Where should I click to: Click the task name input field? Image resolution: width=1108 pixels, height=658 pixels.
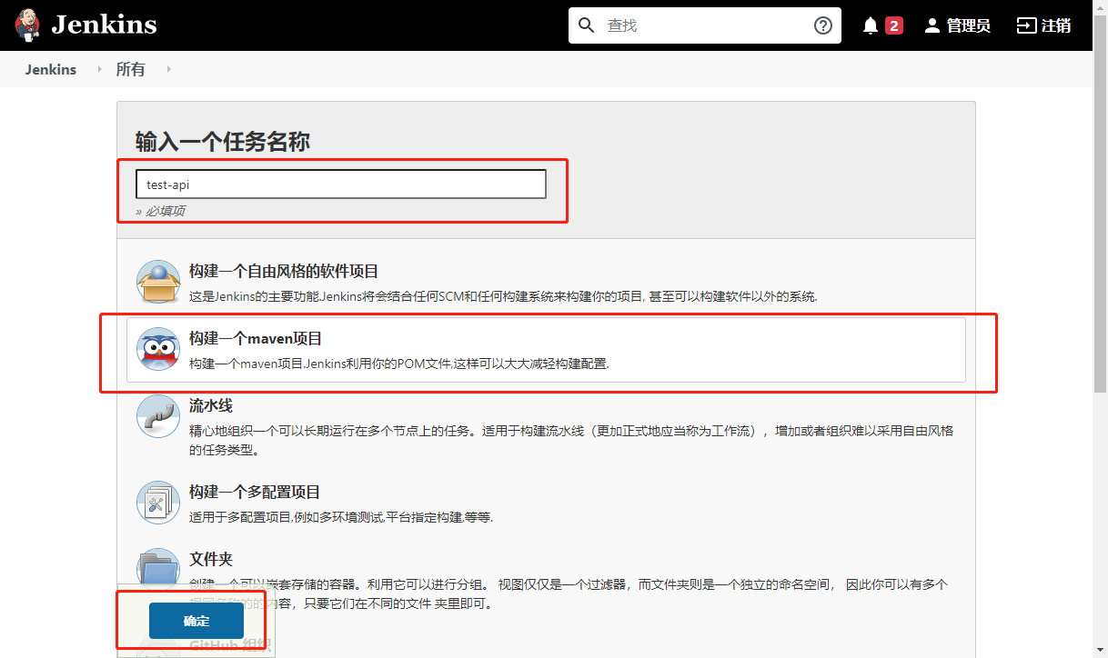click(340, 184)
